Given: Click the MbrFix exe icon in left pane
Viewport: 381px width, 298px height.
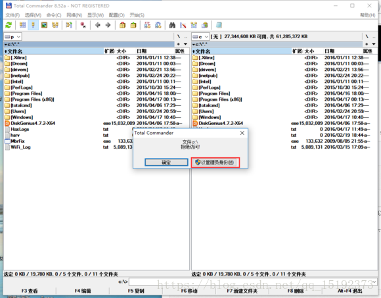Looking at the screenshot, I should (7, 141).
